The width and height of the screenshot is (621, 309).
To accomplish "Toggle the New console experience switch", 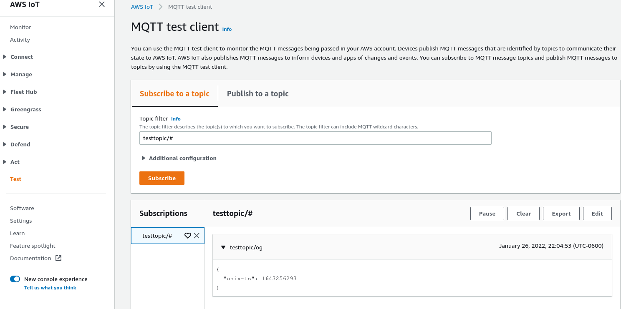I will (x=15, y=279).
